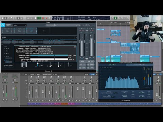163x122 pixels.
Task: Open the Snap Smart dropdown
Action: pyautogui.click(x=120, y=22)
